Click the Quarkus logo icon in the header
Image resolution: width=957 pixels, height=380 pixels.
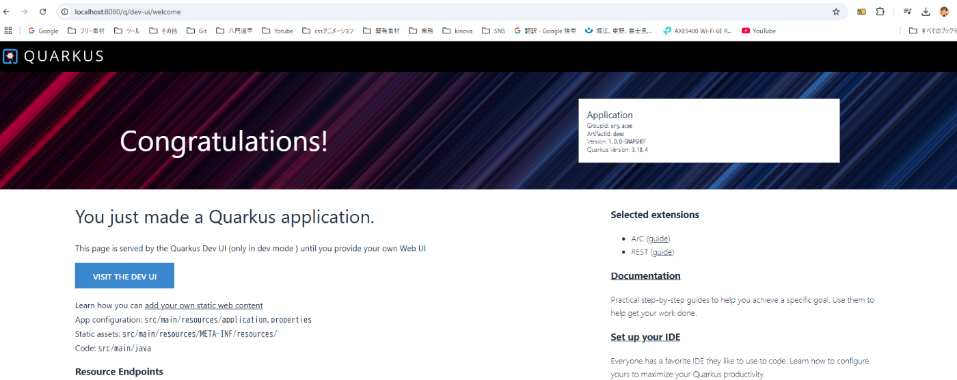[10, 56]
